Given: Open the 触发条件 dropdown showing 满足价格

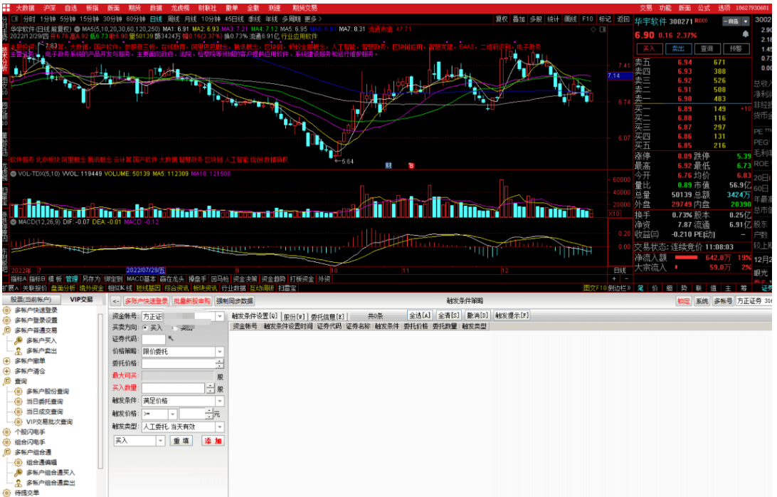Looking at the screenshot, I should (x=220, y=401).
